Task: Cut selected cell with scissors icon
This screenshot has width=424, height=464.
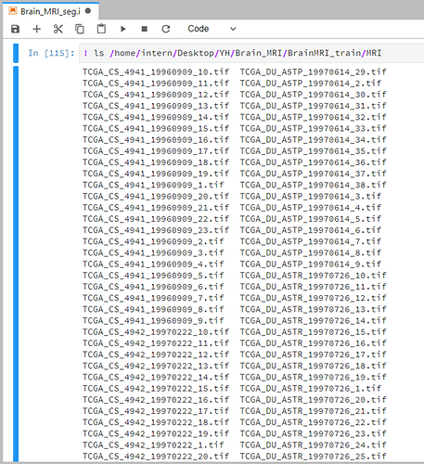Action: click(58, 29)
